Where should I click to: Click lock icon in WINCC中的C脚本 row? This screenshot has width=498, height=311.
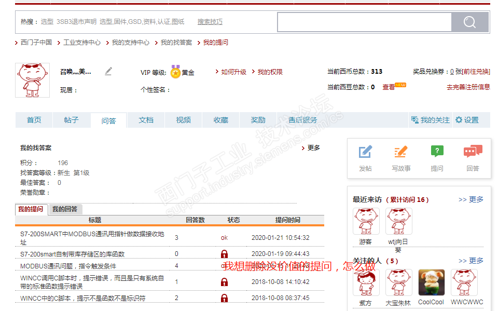224,298
